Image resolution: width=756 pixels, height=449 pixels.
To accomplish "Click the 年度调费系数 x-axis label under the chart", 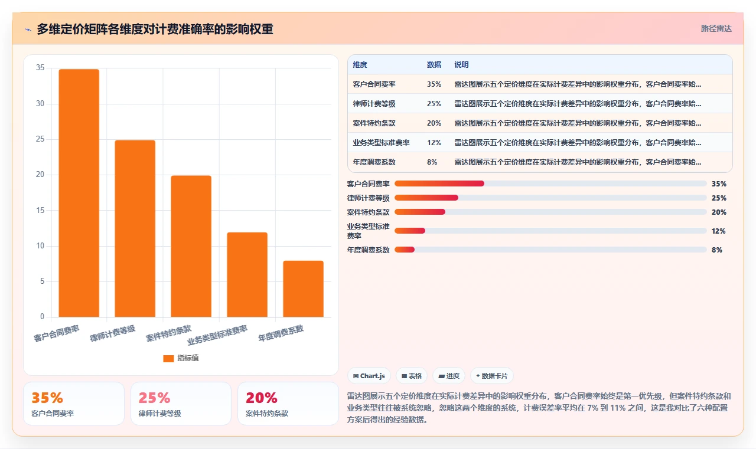I will [x=281, y=333].
